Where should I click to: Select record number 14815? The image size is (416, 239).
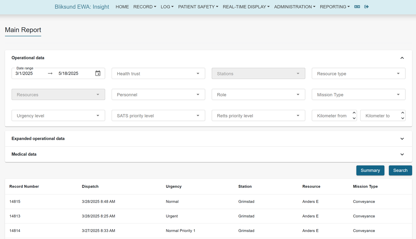click(x=15, y=201)
